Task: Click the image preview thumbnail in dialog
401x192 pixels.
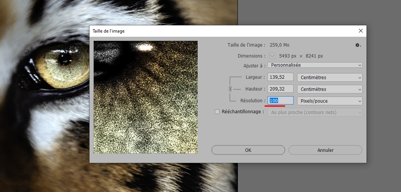Action: (x=146, y=97)
